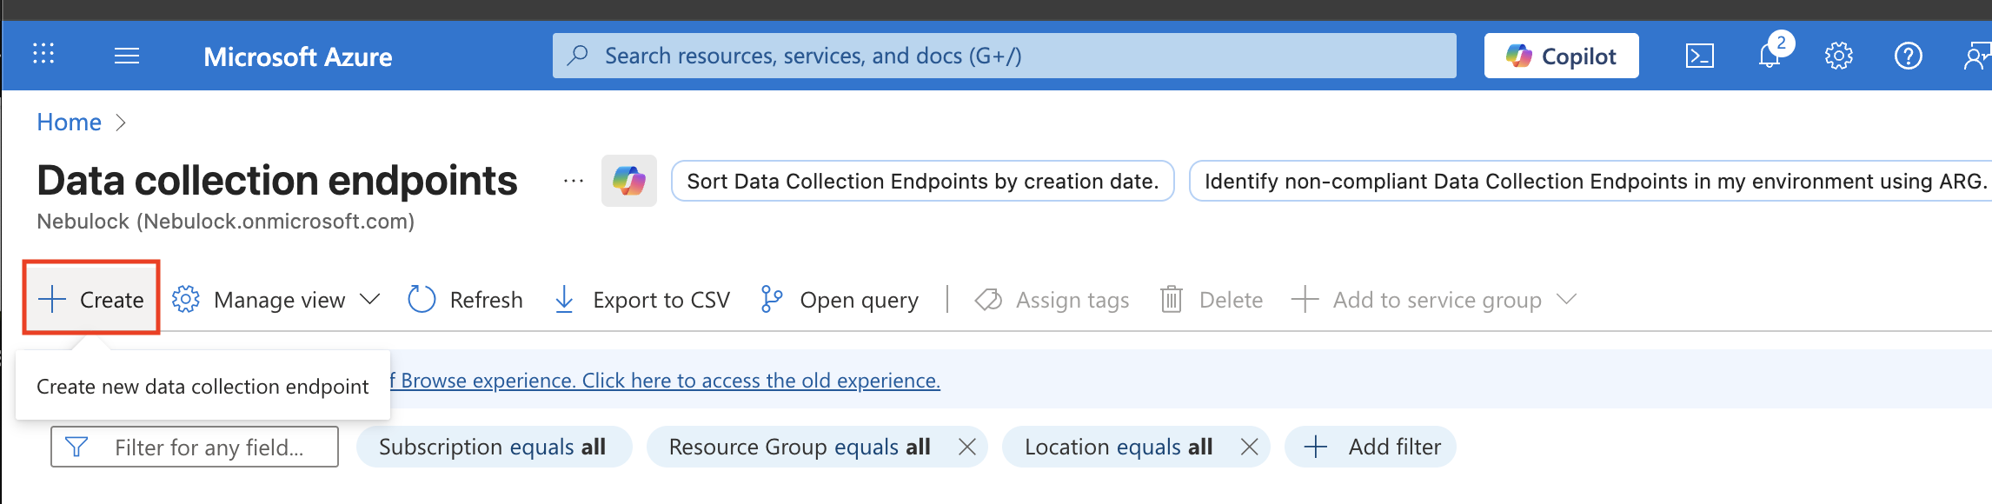Open the notifications bell

point(1769,56)
